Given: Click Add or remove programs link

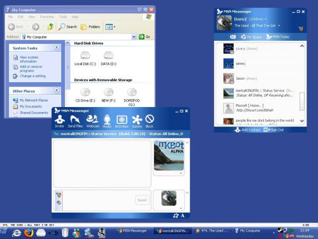Looking at the screenshot, I should click(31, 69).
